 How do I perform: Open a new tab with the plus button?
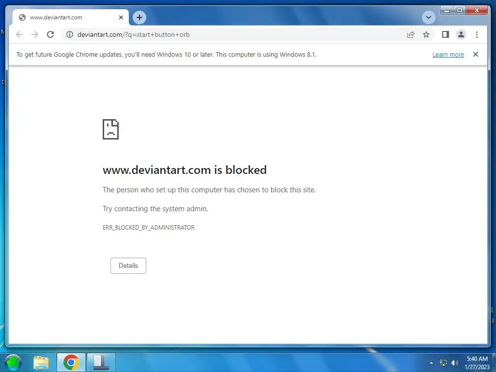click(x=139, y=17)
